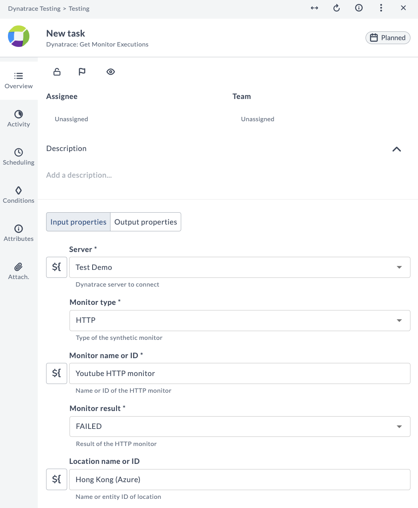The image size is (418, 508).
Task: Open the Attach. sidebar tab
Action: (x=19, y=271)
